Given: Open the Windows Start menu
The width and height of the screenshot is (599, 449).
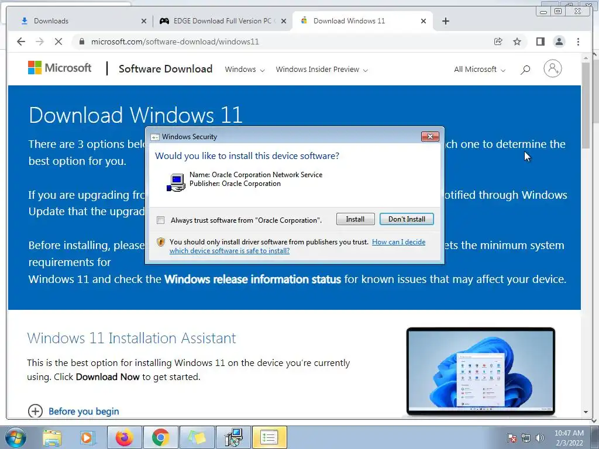Looking at the screenshot, I should (x=15, y=437).
